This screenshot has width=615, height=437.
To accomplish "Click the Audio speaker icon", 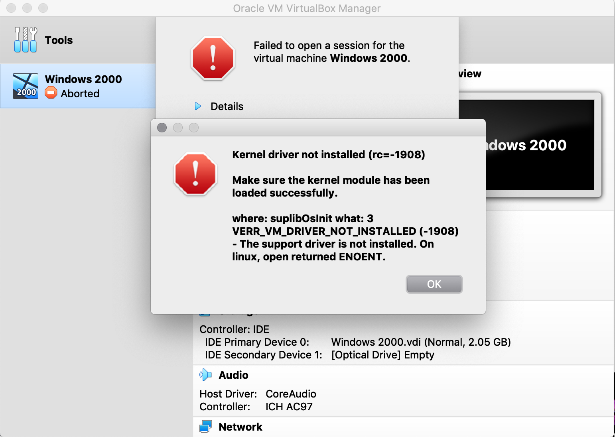I will 205,375.
